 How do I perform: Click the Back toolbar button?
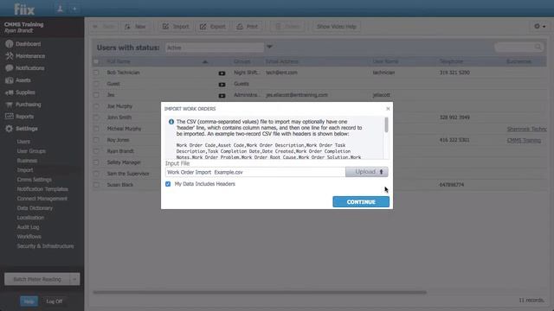[104, 27]
